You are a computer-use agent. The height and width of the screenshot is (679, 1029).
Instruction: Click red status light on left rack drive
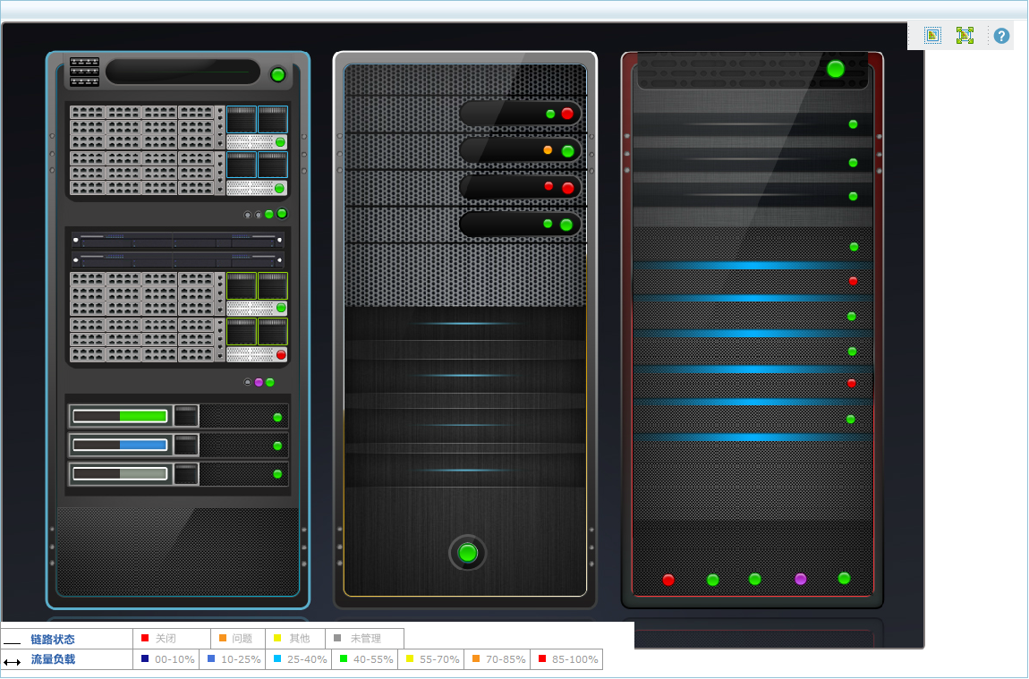281,355
